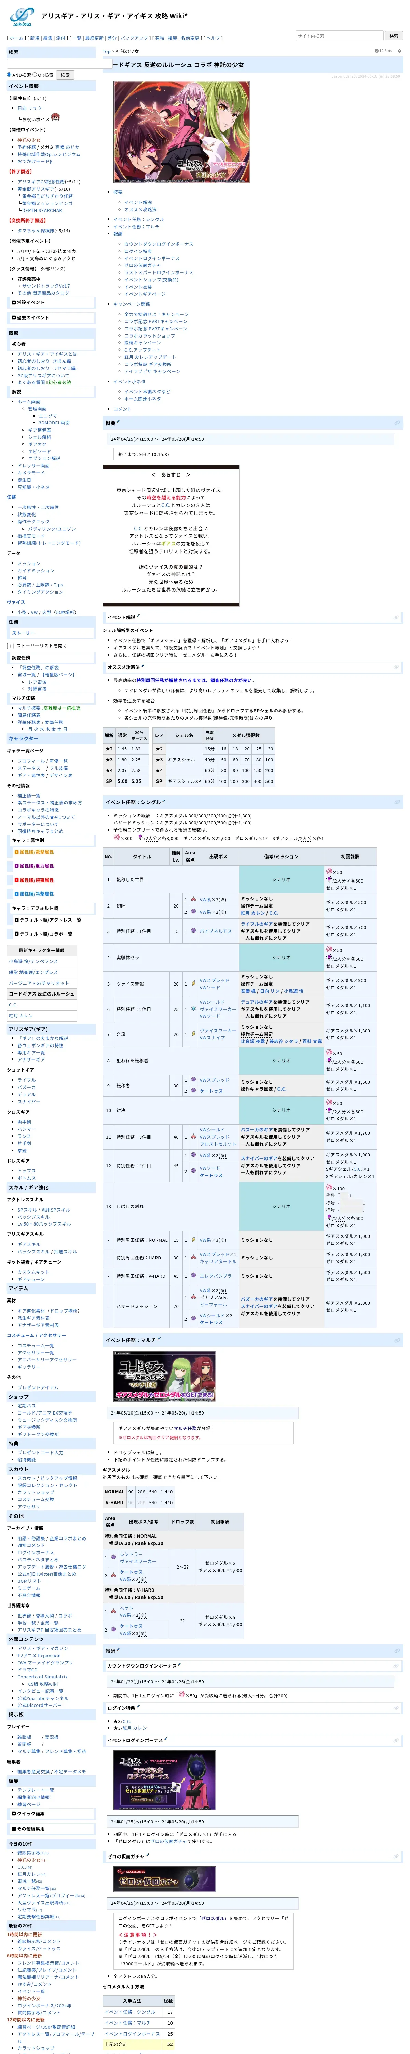Click the anchor icon of オススメ攻略法 heading
Image resolution: width=410 pixels, height=2054 pixels.
point(396,668)
